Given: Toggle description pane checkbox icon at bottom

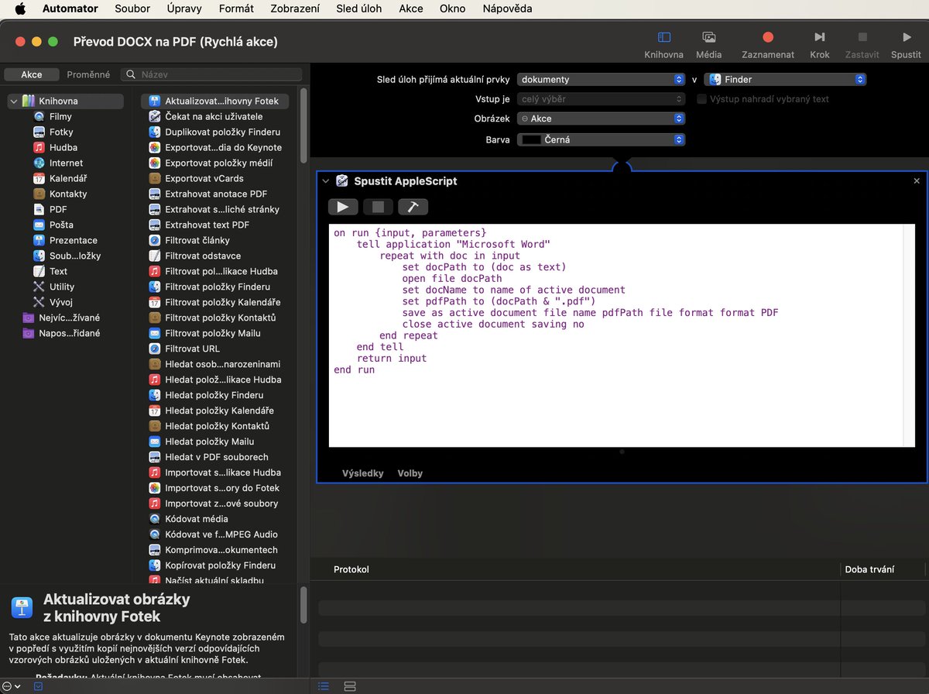Looking at the screenshot, I should tap(39, 686).
